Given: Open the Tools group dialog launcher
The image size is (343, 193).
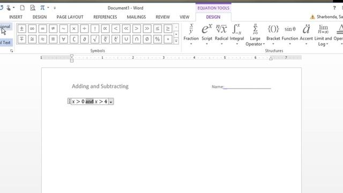Looking at the screenshot, I should click(11, 51).
